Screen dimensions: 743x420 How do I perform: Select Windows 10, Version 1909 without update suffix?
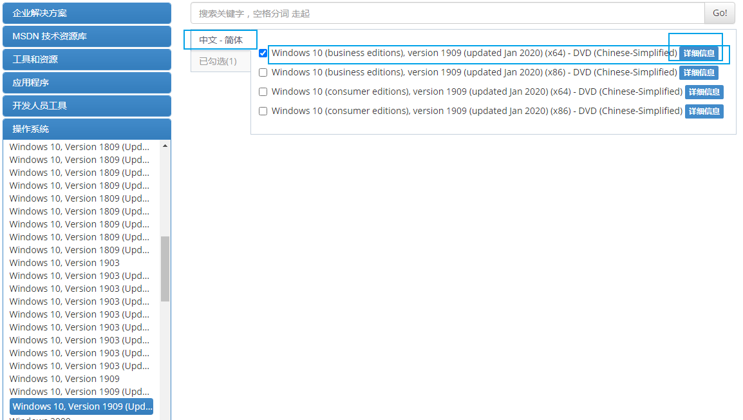click(64, 379)
